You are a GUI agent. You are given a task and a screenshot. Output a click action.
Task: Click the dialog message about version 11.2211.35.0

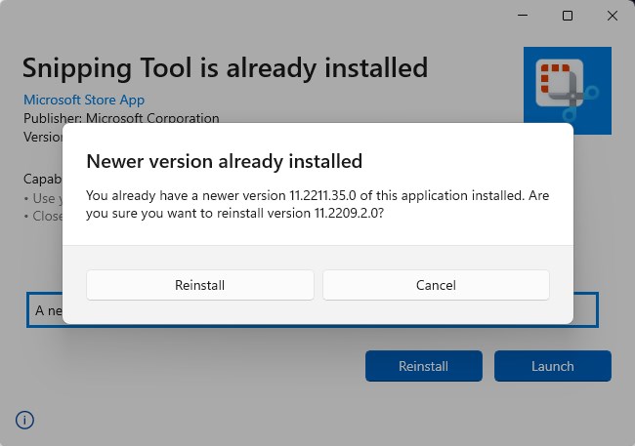point(317,203)
